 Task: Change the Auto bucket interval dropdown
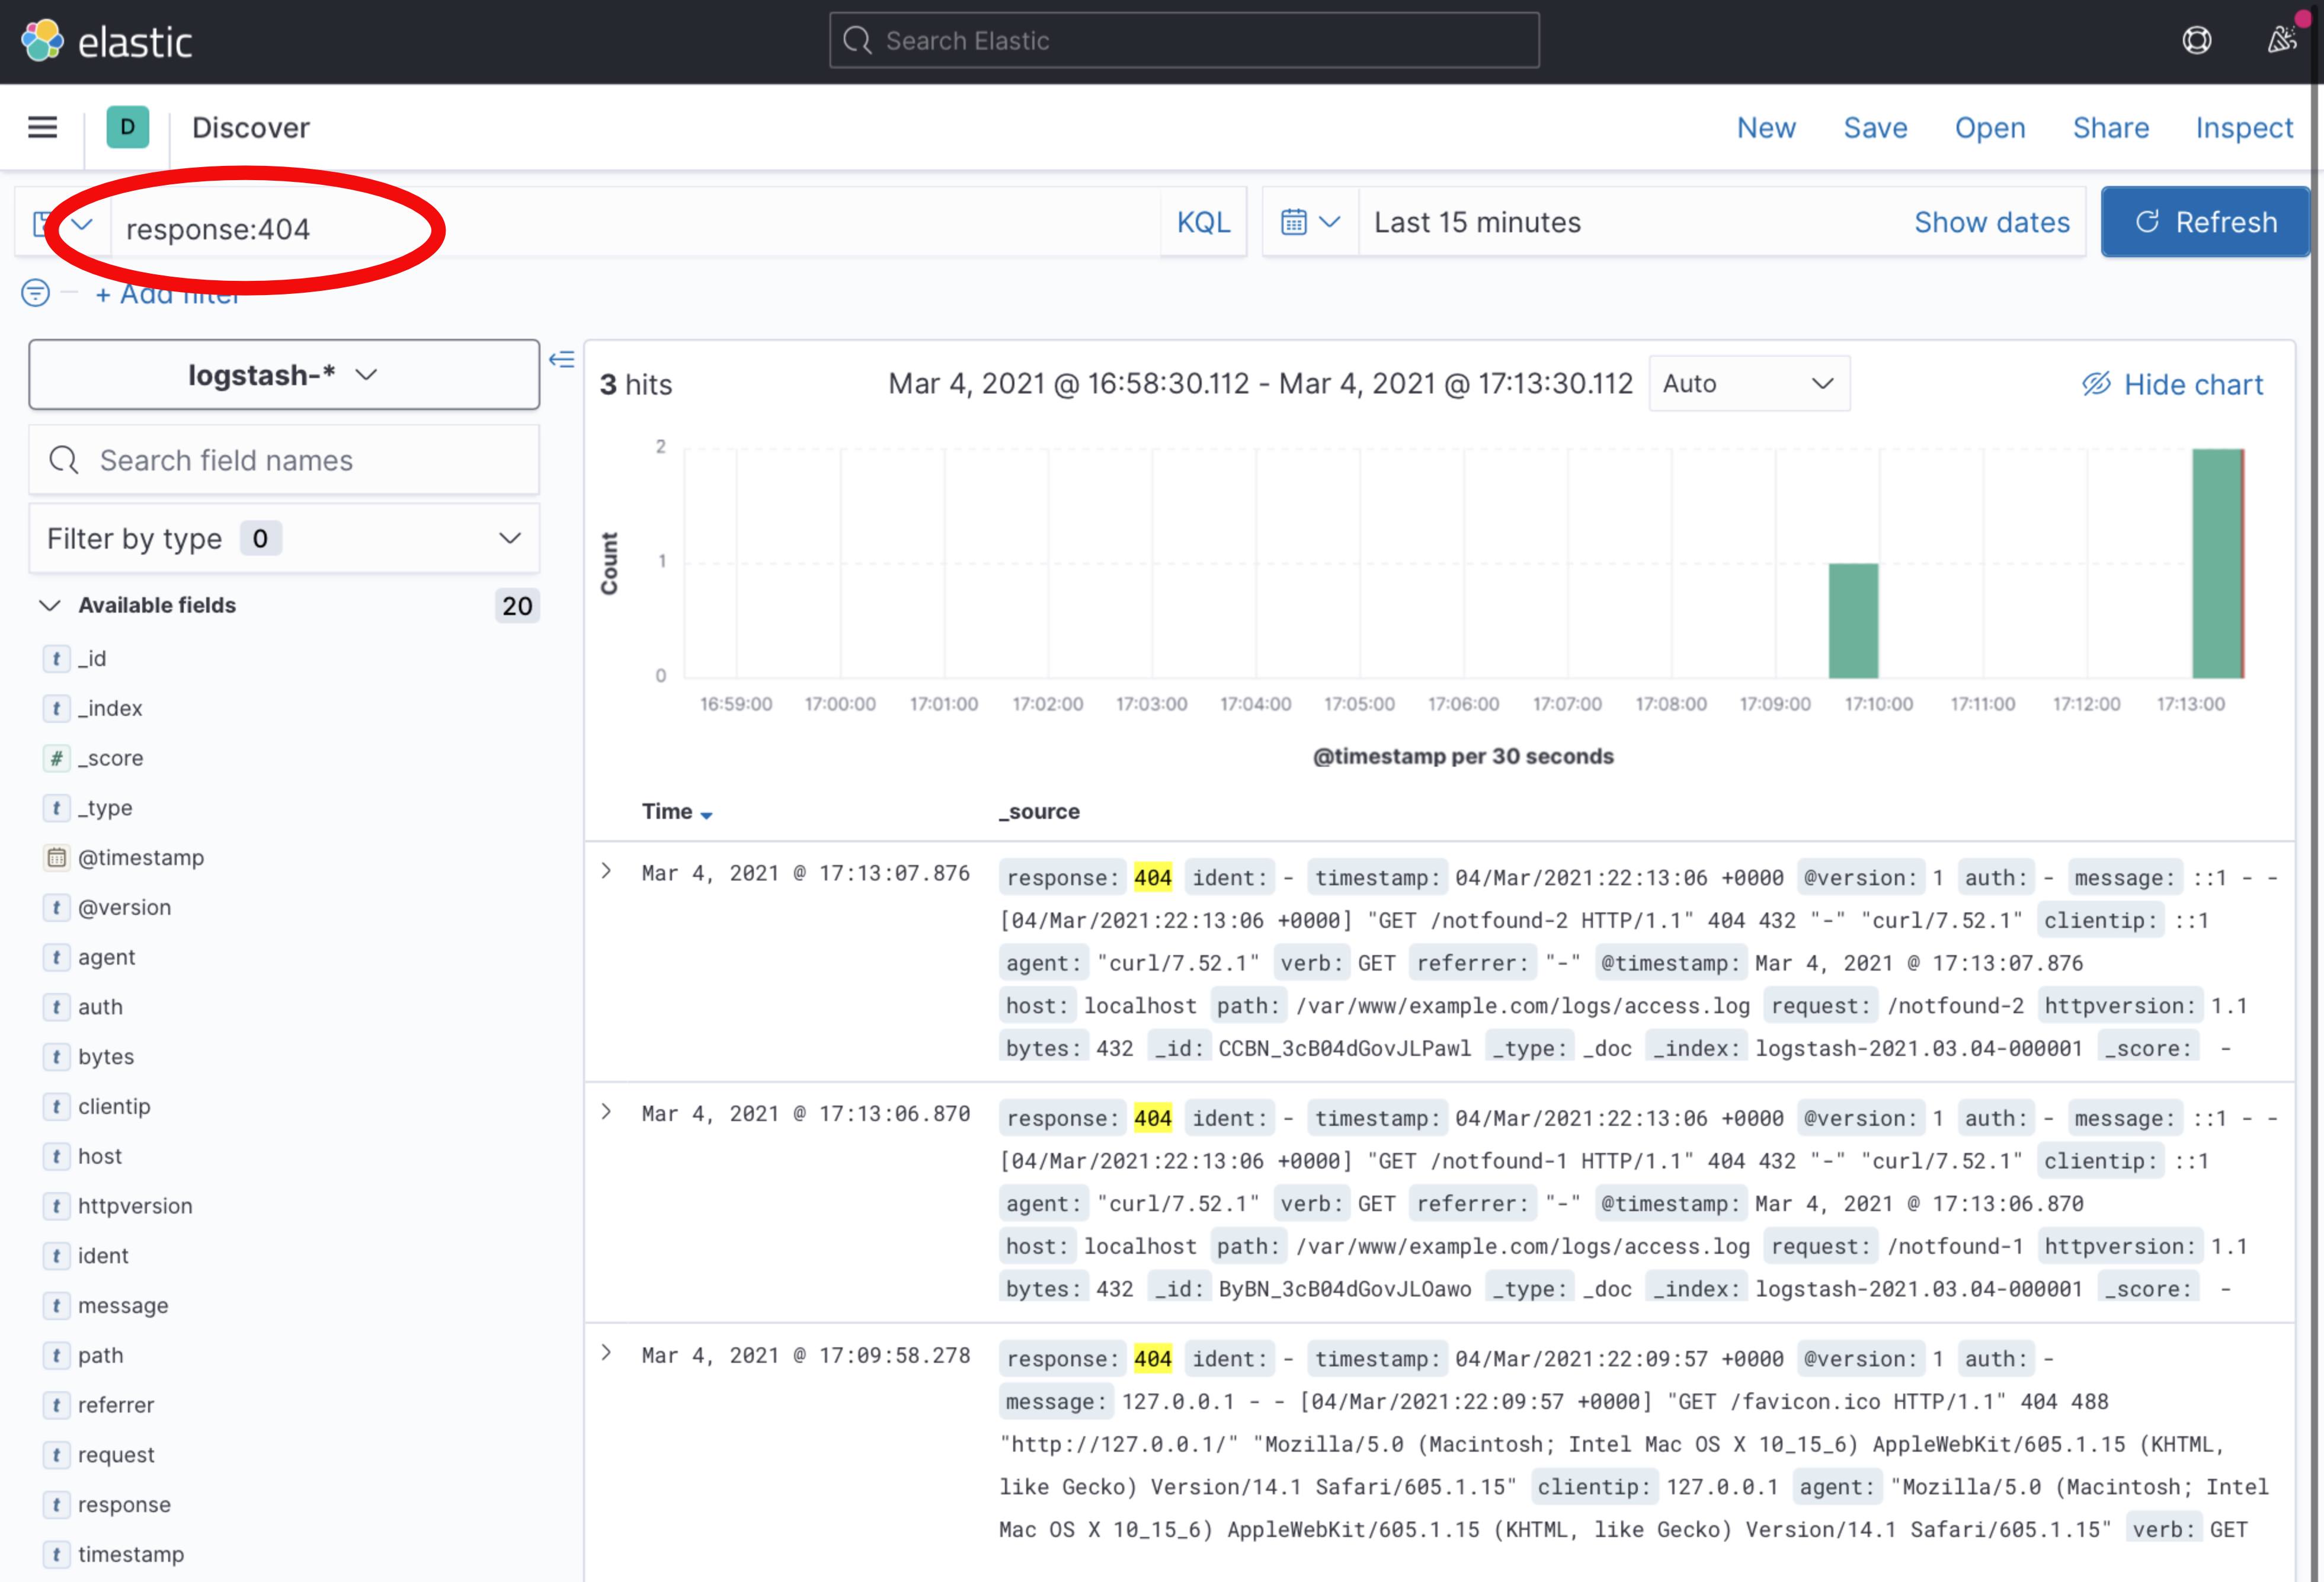pyautogui.click(x=1749, y=383)
